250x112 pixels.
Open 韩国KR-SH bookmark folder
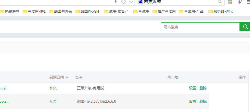click(x=87, y=11)
